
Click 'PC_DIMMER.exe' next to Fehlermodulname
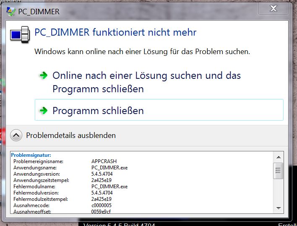point(109,187)
